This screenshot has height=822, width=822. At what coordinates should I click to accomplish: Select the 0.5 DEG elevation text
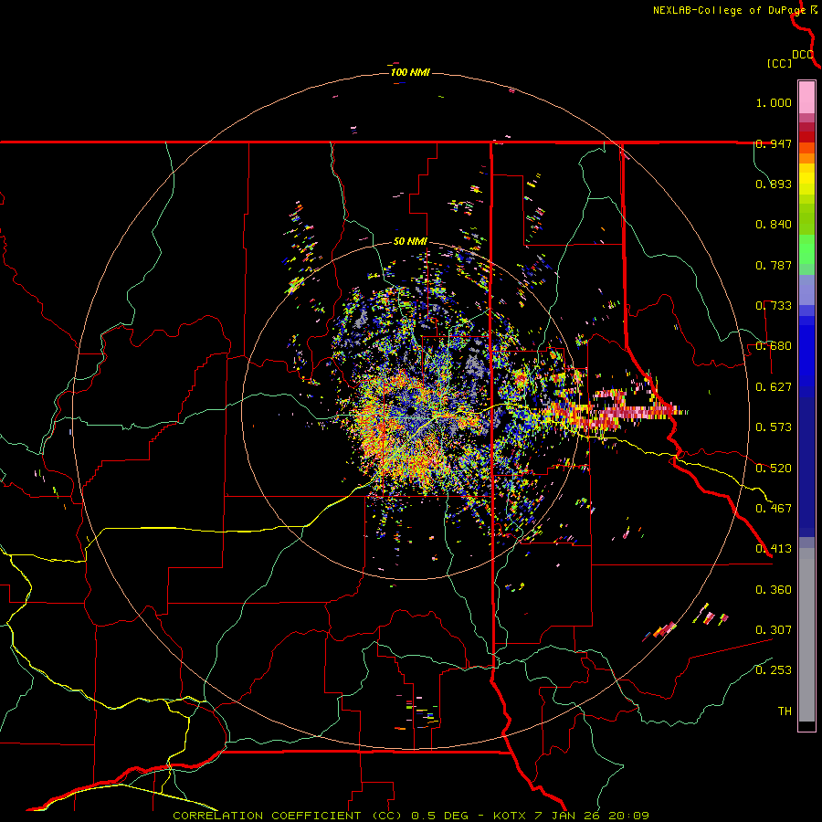[438, 816]
